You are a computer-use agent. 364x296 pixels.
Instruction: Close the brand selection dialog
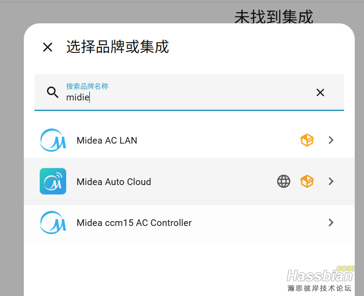coord(48,47)
